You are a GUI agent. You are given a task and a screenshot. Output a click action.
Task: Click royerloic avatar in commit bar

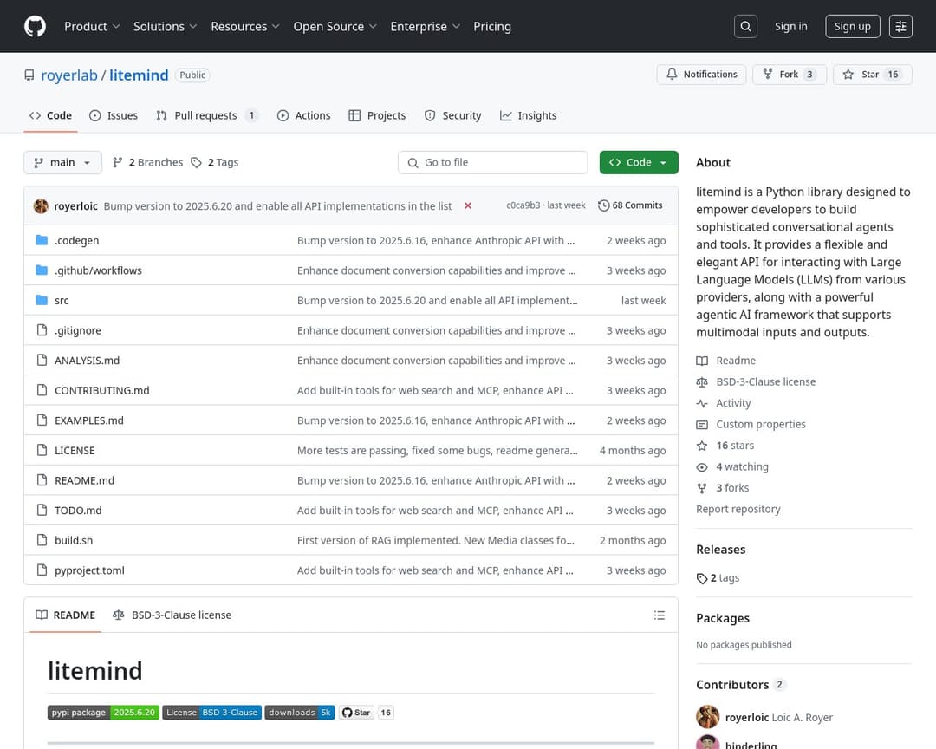[x=42, y=206]
